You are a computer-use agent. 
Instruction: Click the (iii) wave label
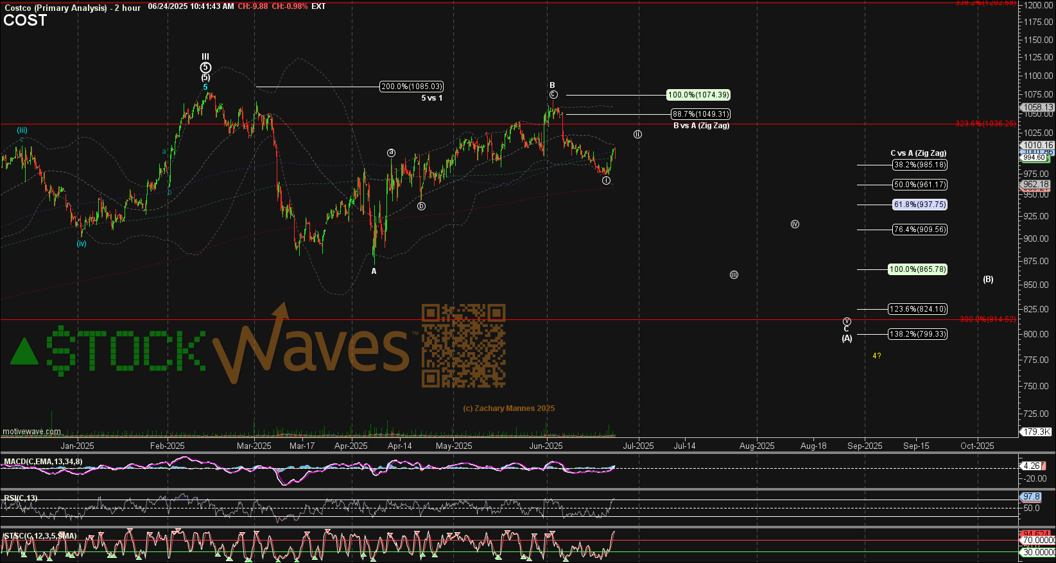coord(22,130)
